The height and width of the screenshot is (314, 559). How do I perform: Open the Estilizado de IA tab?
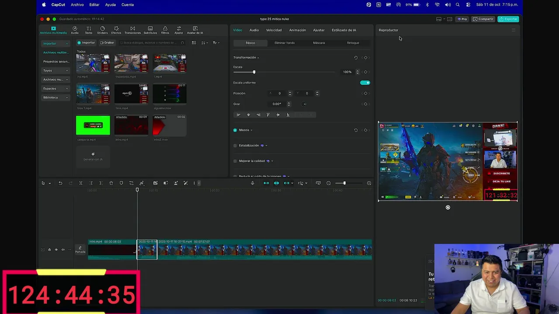click(344, 30)
